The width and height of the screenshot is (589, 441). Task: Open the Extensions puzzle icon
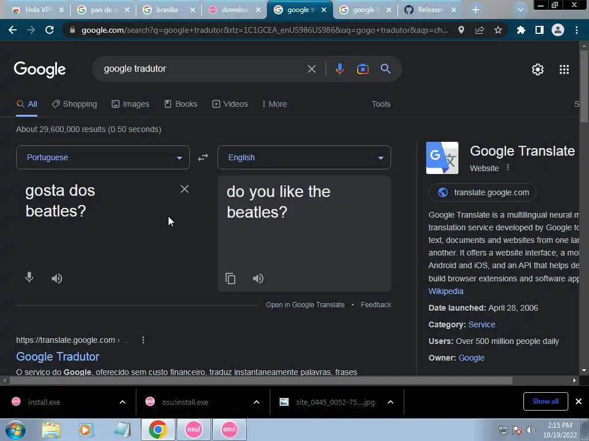521,30
